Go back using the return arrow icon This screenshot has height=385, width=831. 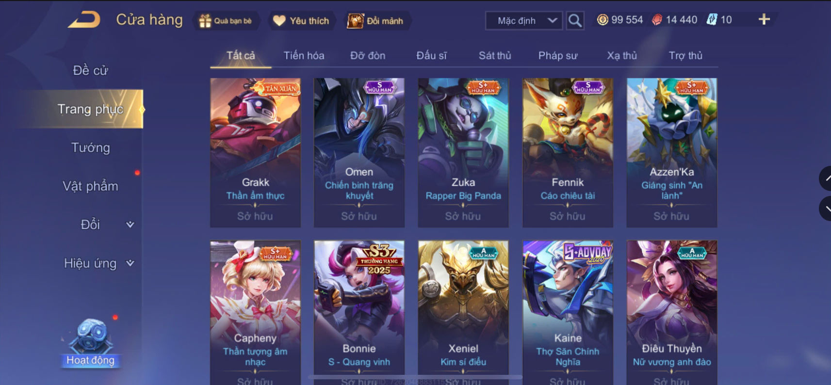(x=84, y=20)
